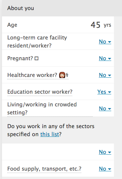Click the caduceus symbol after Healthcare worker
Viewport: 122px width, 179px height.
(67, 75)
